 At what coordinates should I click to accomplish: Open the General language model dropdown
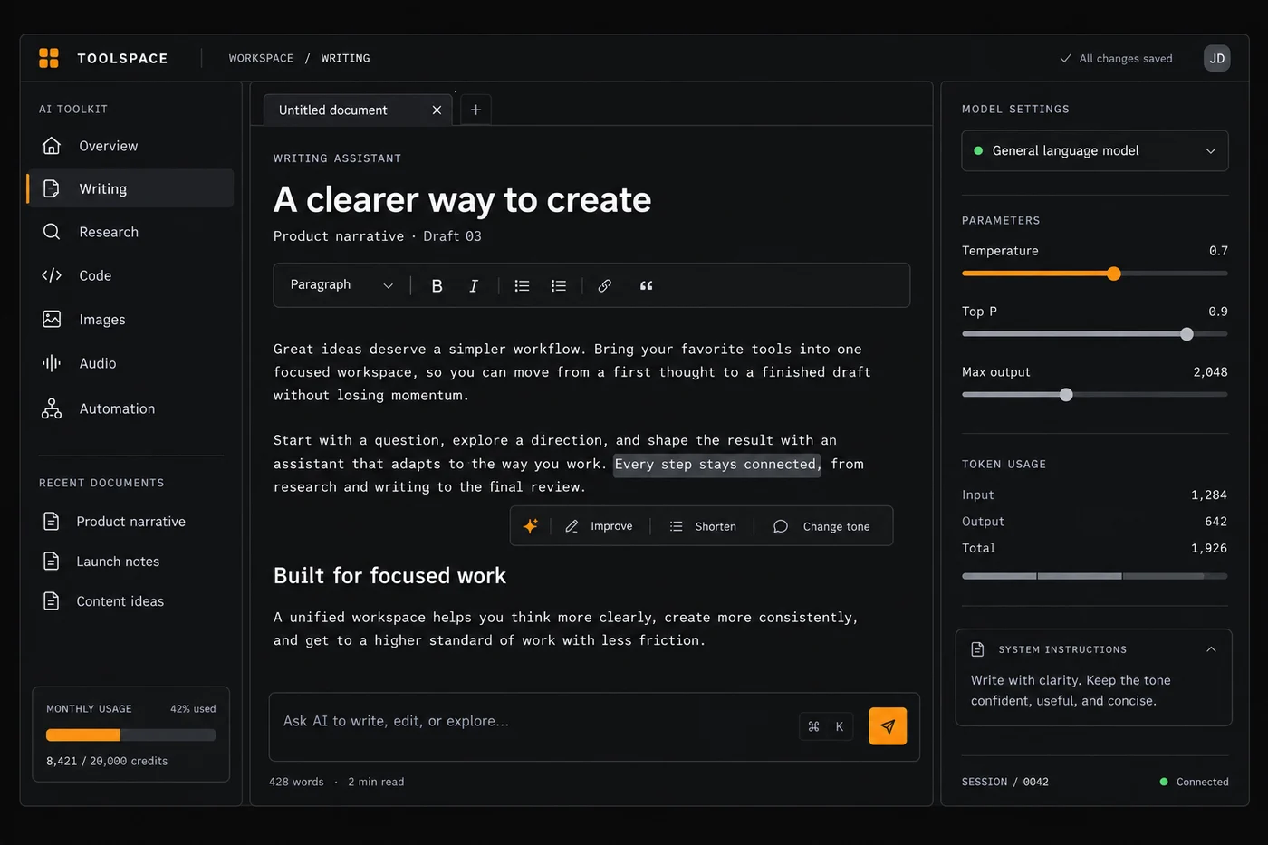[x=1094, y=150]
